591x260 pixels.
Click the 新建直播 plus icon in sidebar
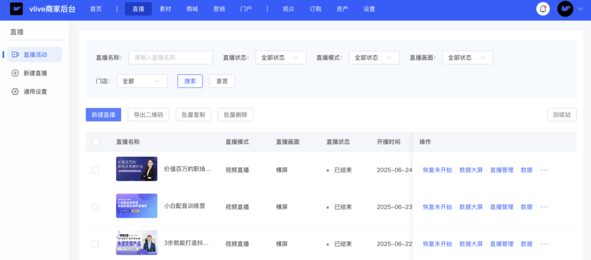[x=15, y=73]
